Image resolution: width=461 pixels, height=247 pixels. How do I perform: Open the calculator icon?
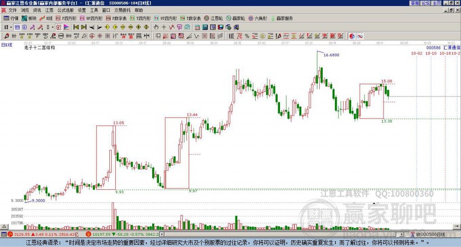(205, 27)
